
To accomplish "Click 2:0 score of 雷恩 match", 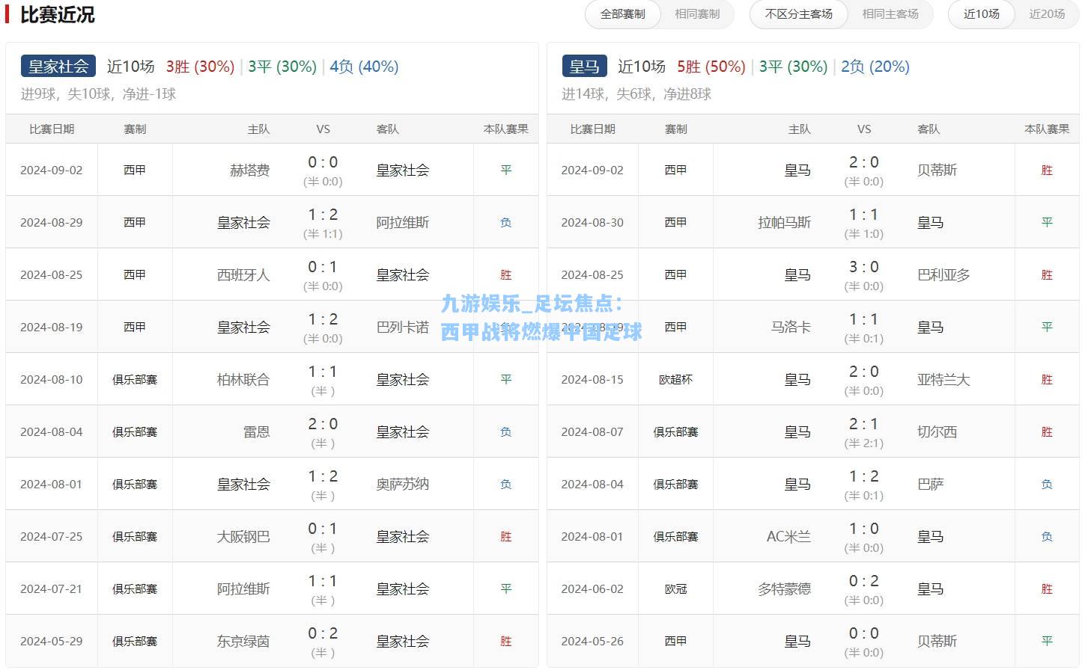I will [x=323, y=424].
